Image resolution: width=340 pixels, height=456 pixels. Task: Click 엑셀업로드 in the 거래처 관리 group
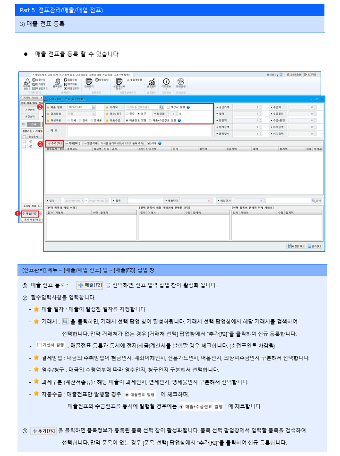40,88
